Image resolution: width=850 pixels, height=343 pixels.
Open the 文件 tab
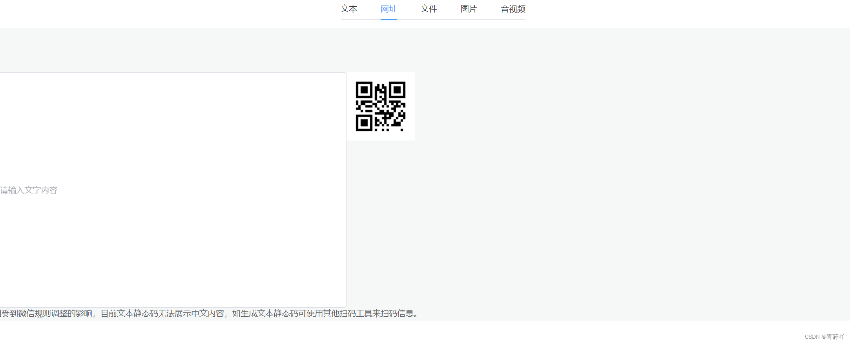point(429,9)
